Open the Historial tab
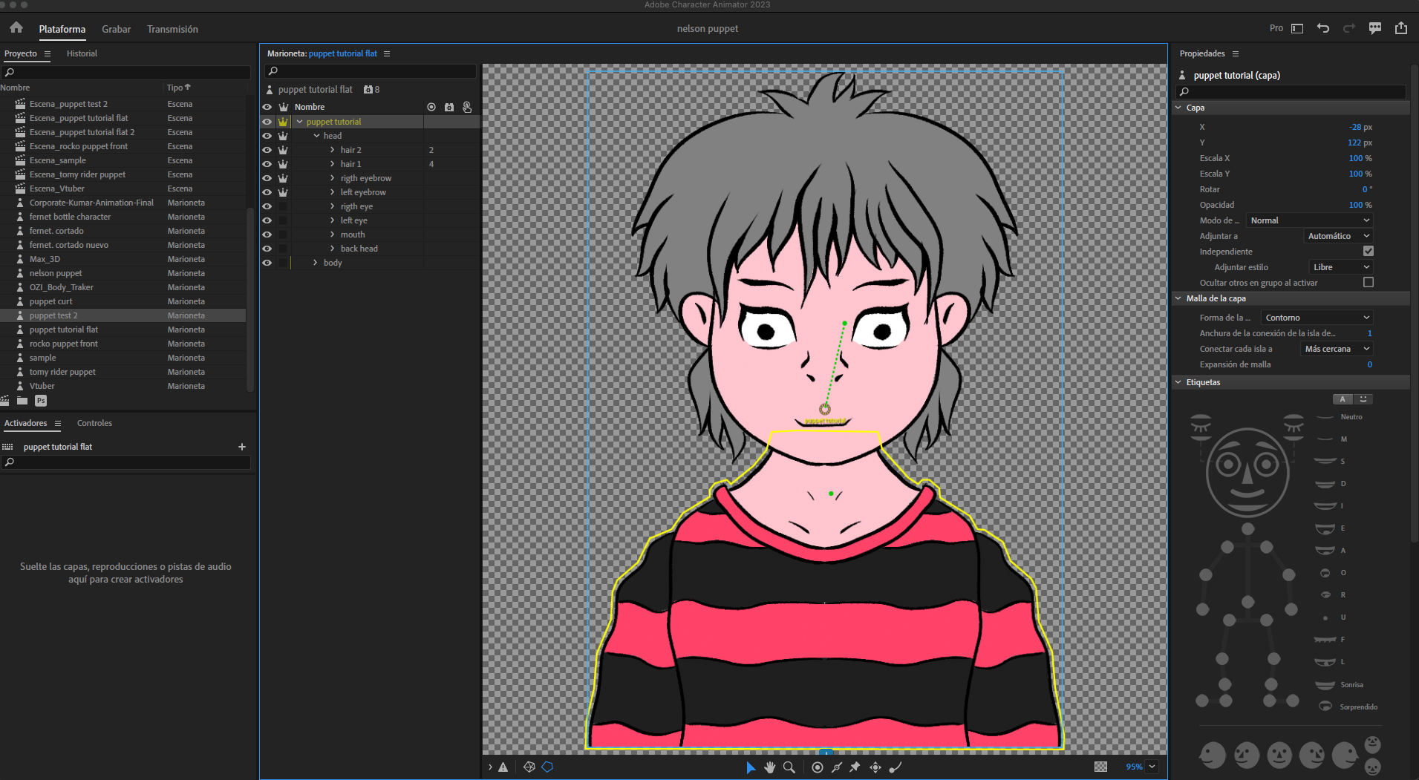The image size is (1419, 780). (82, 53)
